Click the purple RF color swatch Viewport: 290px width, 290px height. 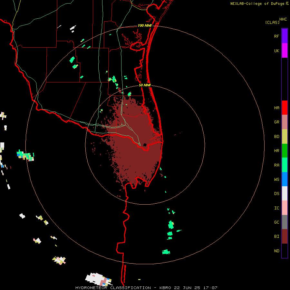point(285,36)
